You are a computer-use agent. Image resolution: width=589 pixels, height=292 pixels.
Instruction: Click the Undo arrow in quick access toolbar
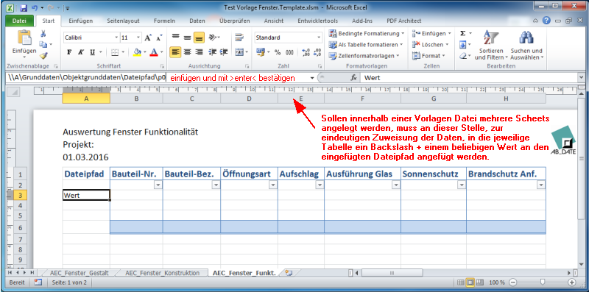pyautogui.click(x=35, y=7)
